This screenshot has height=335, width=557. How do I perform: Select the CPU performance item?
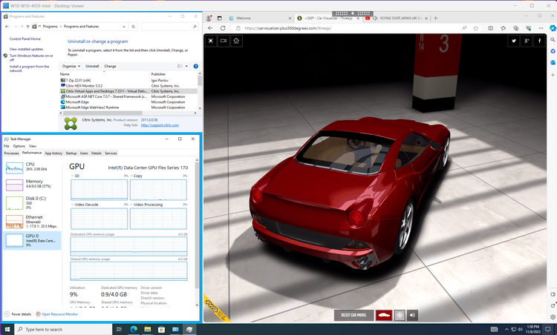[32, 167]
